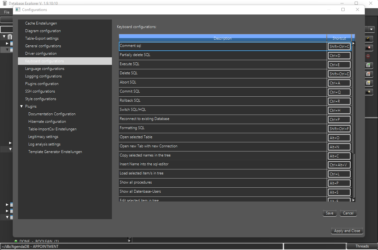Image resolution: width=378 pixels, height=250 pixels.
Task: Click the Shift+Ctrl+C shortcut field for Comment sql
Action: point(339,47)
